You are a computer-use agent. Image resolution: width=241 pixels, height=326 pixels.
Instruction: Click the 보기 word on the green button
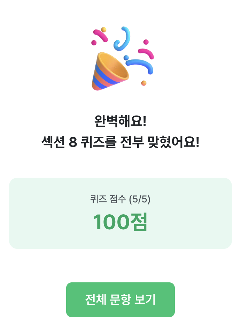[x=145, y=299]
